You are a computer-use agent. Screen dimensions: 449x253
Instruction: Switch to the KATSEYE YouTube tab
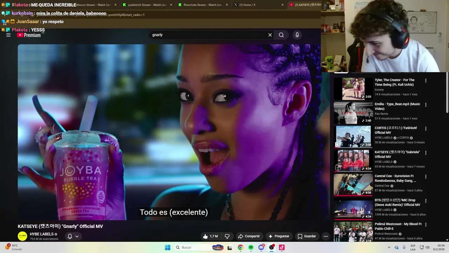[x=304, y=5]
